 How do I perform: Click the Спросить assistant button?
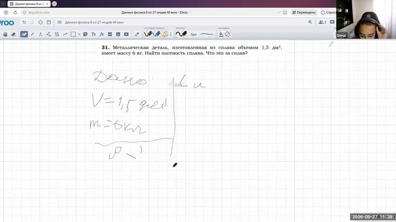pos(328,12)
